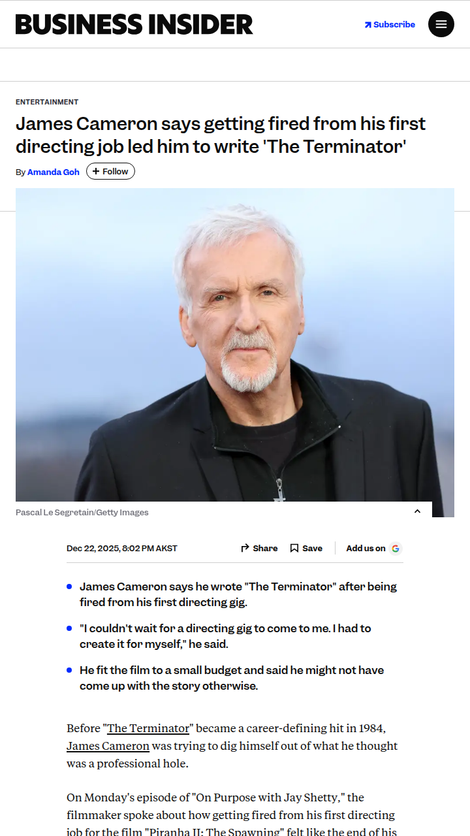Collapse the image caption chevron
Screen dimensions: 470x836
click(418, 511)
